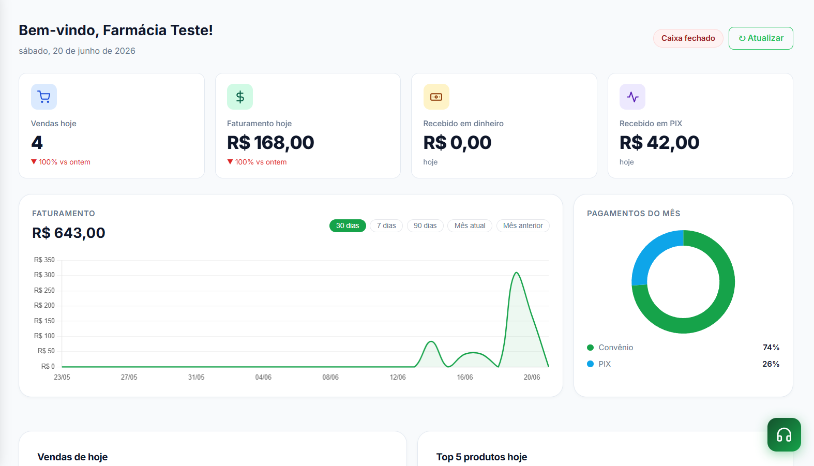Click the Convênio legend label
This screenshot has width=814, height=466.
pyautogui.click(x=615, y=348)
